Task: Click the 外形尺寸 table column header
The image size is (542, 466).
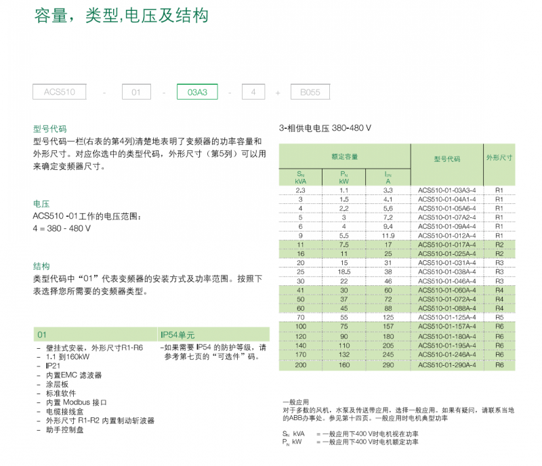Action: coord(499,158)
